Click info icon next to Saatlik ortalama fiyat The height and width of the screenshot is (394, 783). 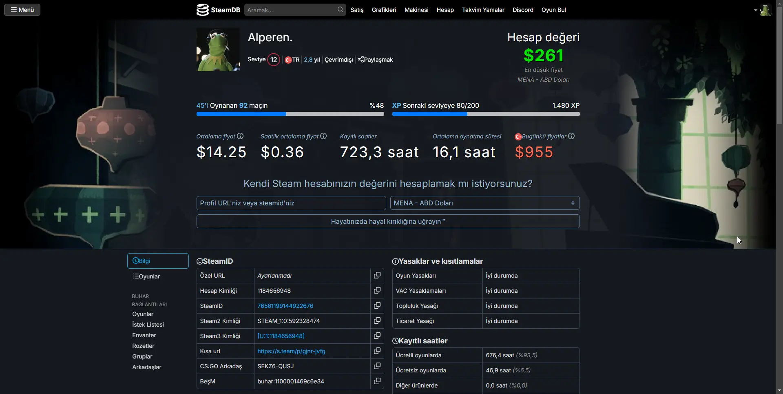click(323, 136)
